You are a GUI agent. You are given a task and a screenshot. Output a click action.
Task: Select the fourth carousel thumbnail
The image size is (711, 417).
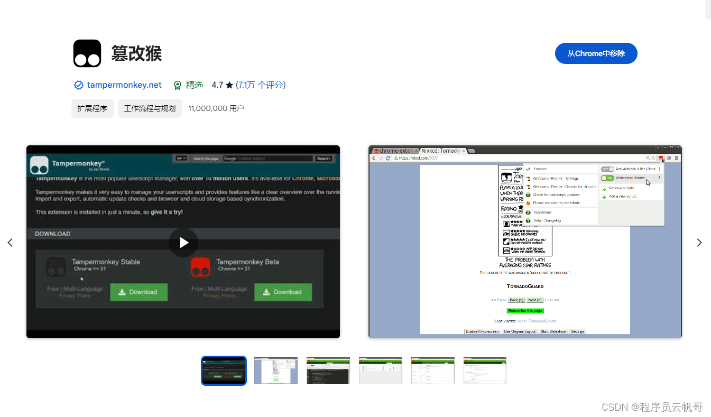tap(381, 370)
